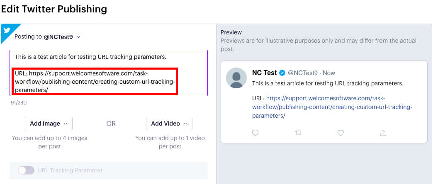Viewport: 433px width, 184px height.
Task: Click the Twitter bird icon in the corner
Action: coord(7,30)
